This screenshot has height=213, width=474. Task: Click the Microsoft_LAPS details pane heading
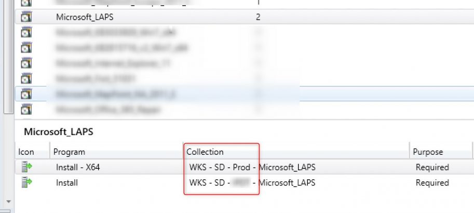click(x=59, y=132)
